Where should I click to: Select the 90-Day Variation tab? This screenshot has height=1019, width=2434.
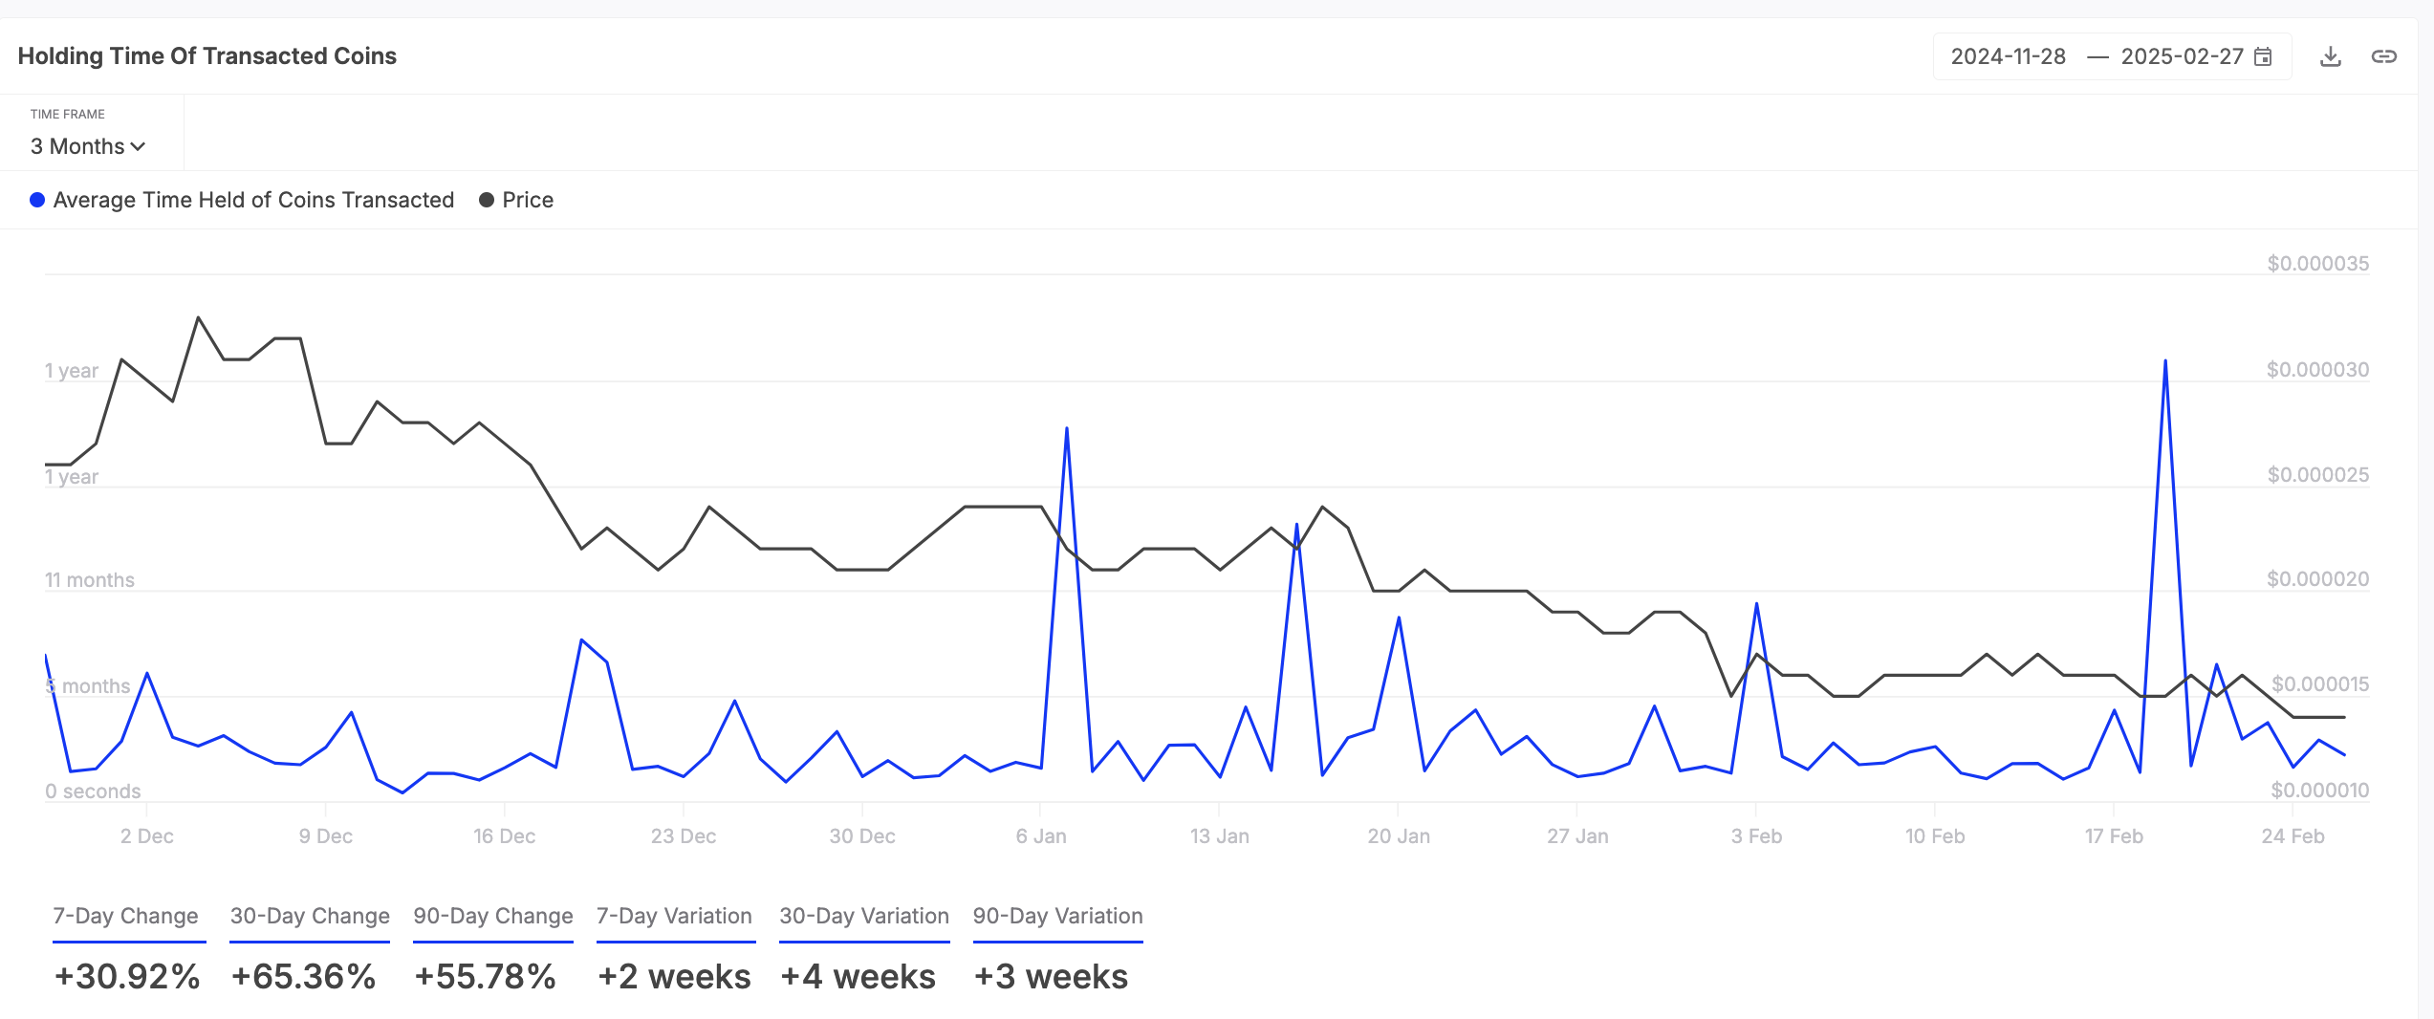[x=1058, y=916]
